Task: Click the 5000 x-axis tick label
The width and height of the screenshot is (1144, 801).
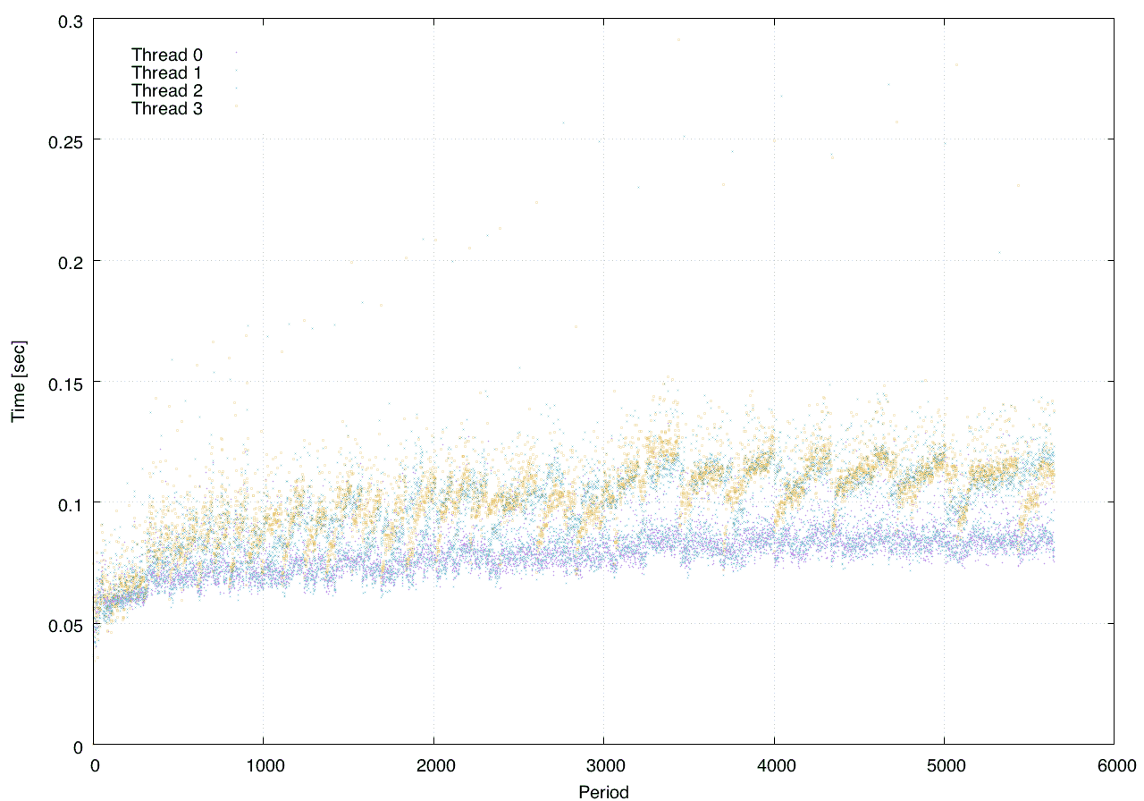Action: click(944, 765)
